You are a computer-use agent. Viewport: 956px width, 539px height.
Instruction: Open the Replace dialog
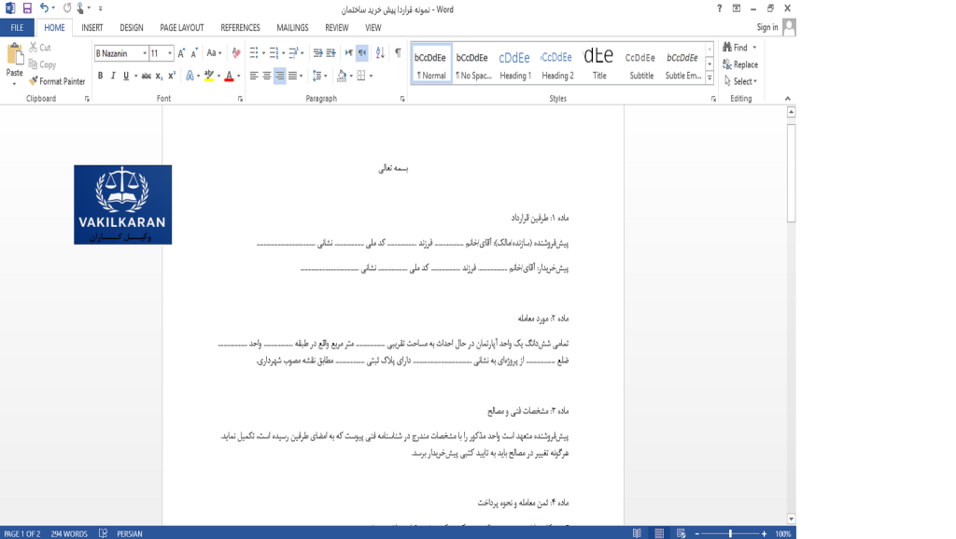click(x=738, y=64)
